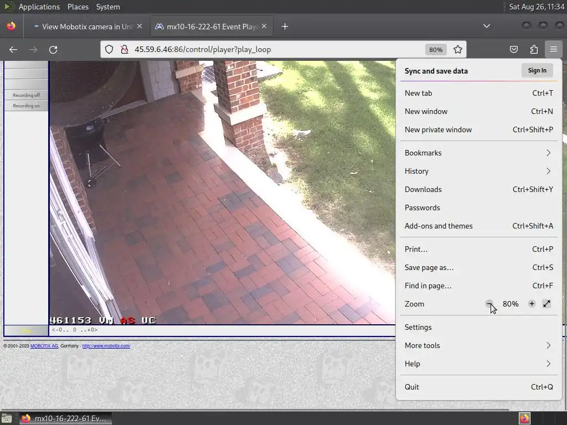The height and width of the screenshot is (425, 567).
Task: Select the mx10-16-222-61 Event Player tab
Action: pyautogui.click(x=212, y=27)
